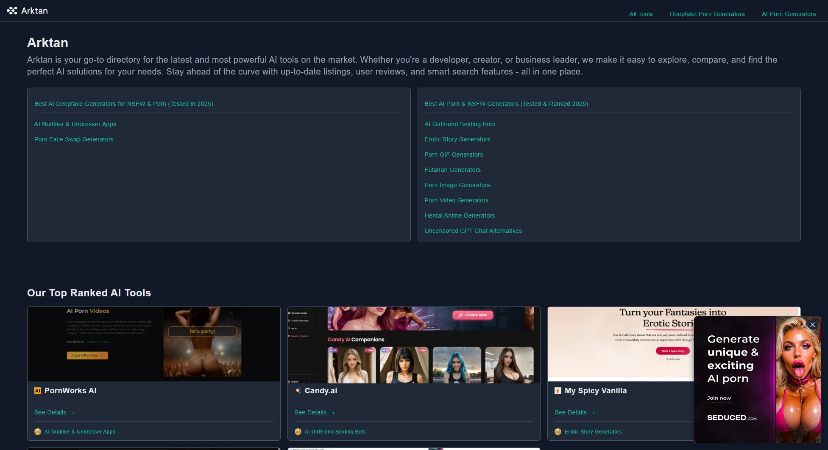The width and height of the screenshot is (828, 450).
Task: Open the My Spicy Vanilla title
Action: pos(596,391)
